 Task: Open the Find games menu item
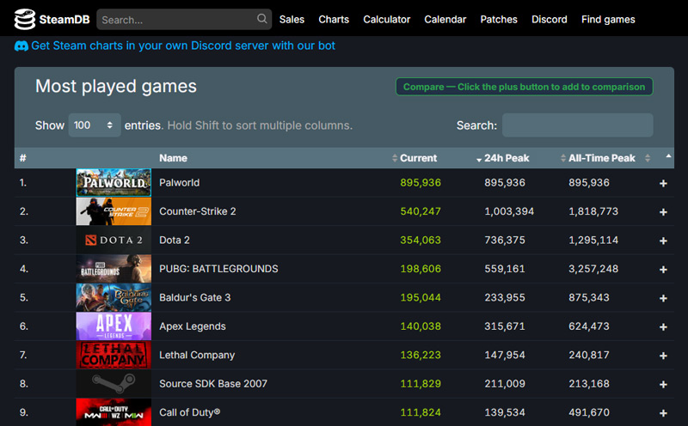(608, 19)
